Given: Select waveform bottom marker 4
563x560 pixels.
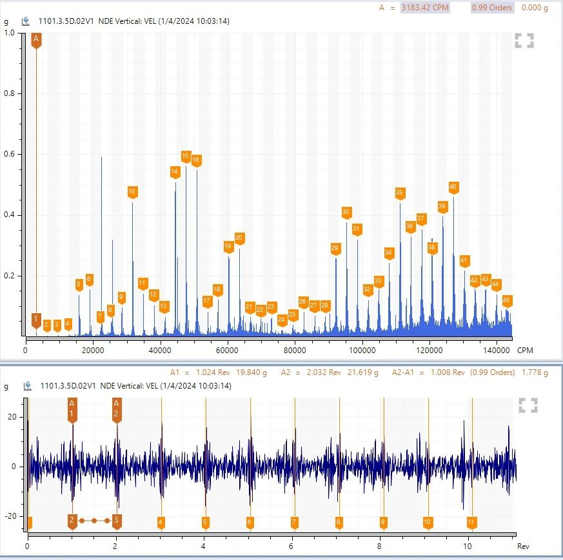Looking at the screenshot, I should (161, 523).
